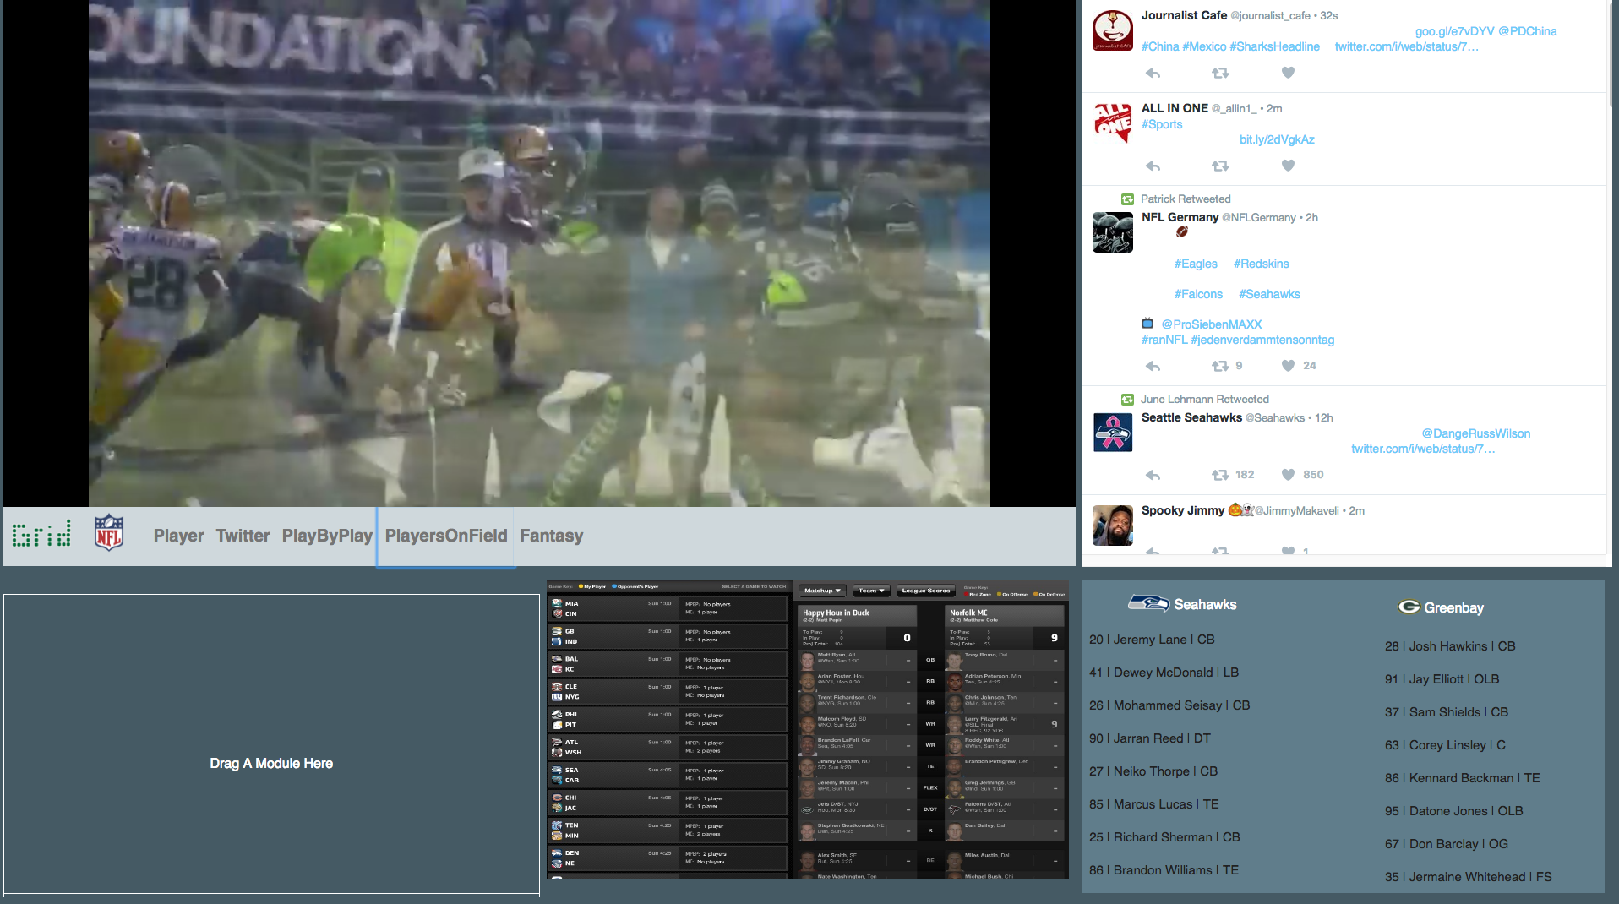
Task: Click the Norfolk MC team header
Action: (1004, 616)
